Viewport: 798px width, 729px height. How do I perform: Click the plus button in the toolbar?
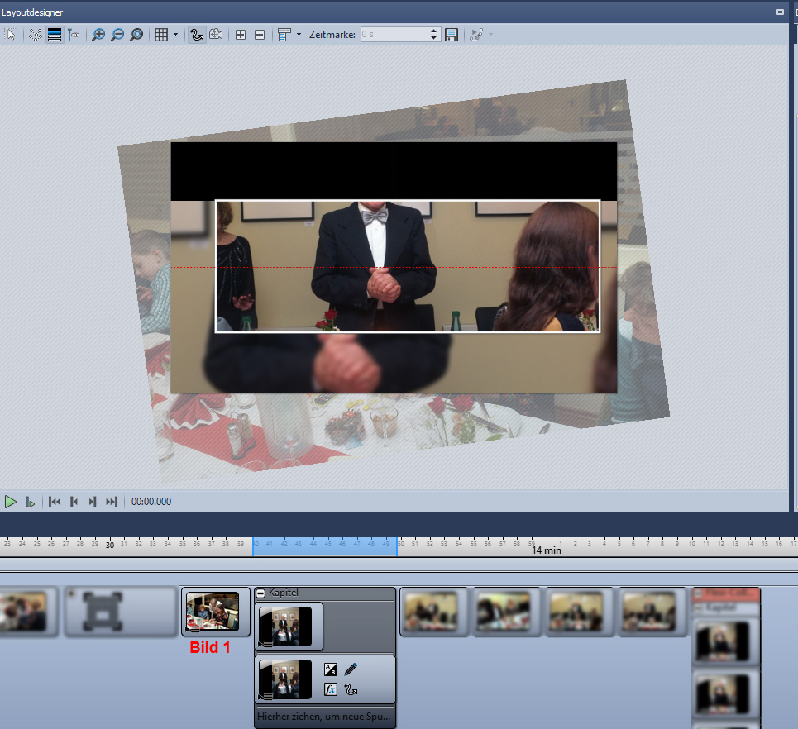241,35
